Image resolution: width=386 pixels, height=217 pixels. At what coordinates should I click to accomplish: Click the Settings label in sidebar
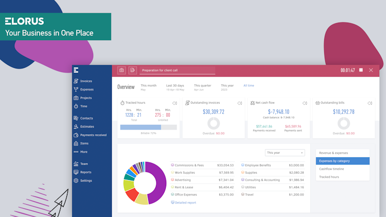click(x=86, y=180)
